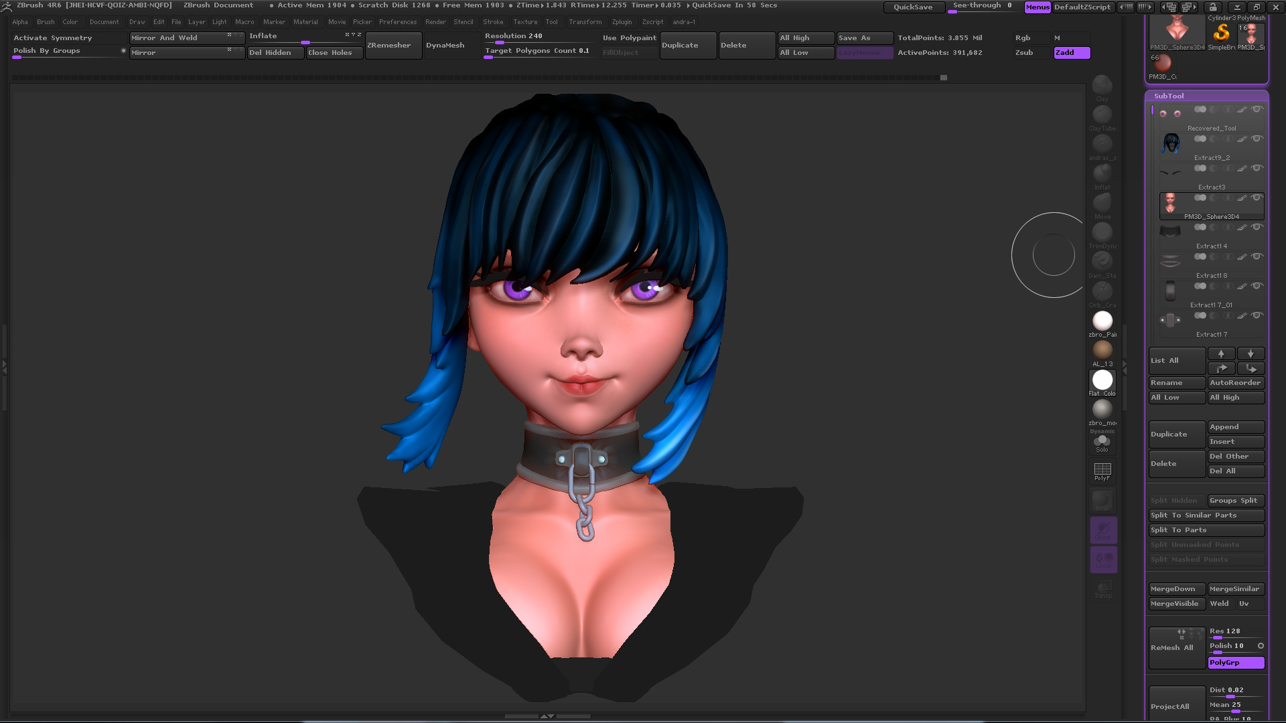The image size is (1286, 723).
Task: Click the DefaultZScript button
Action: point(1082,7)
